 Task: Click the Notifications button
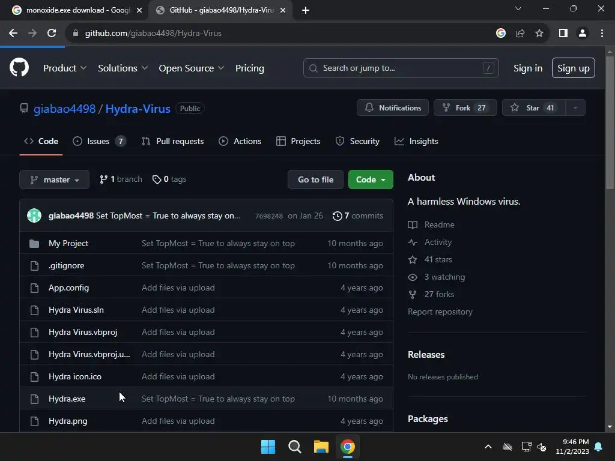pyautogui.click(x=393, y=108)
